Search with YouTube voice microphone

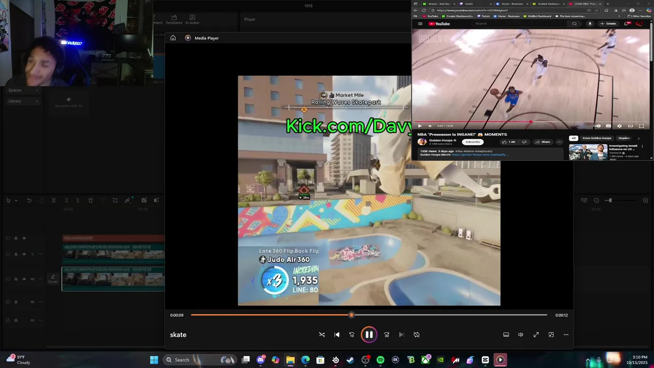[590, 24]
